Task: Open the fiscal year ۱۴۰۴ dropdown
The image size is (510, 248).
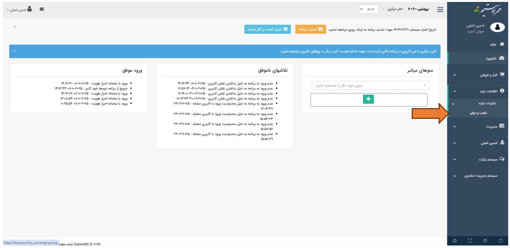Action: tap(369, 9)
